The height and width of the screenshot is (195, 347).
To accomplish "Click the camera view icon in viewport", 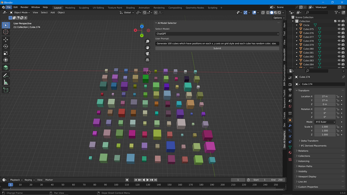I will click(x=147, y=54).
